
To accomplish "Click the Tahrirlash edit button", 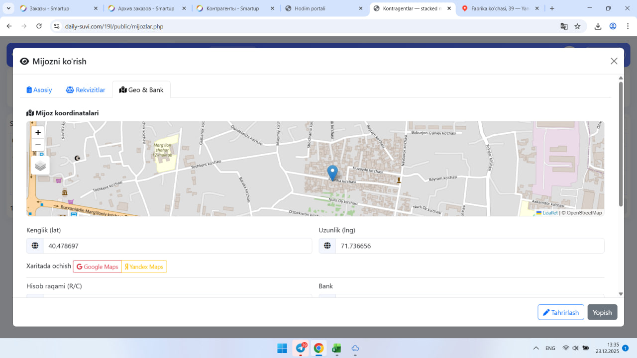I will pyautogui.click(x=560, y=312).
